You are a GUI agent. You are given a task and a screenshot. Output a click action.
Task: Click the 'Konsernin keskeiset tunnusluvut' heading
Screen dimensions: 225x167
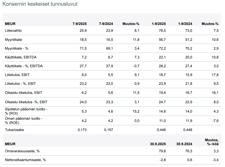pyautogui.click(x=40, y=4)
